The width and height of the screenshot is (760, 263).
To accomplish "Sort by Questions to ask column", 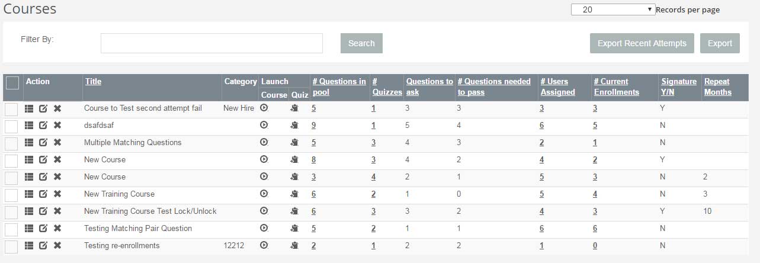I will click(429, 86).
